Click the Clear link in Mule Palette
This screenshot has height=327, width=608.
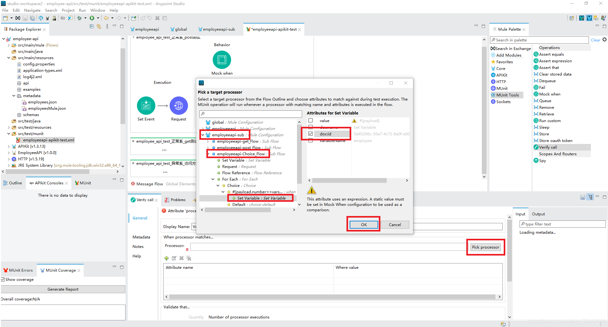coord(595,40)
